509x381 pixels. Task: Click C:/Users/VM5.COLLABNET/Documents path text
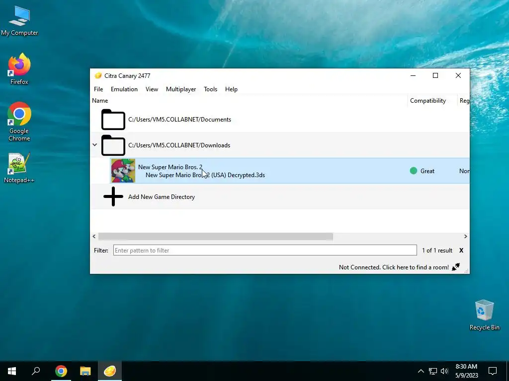tap(179, 120)
